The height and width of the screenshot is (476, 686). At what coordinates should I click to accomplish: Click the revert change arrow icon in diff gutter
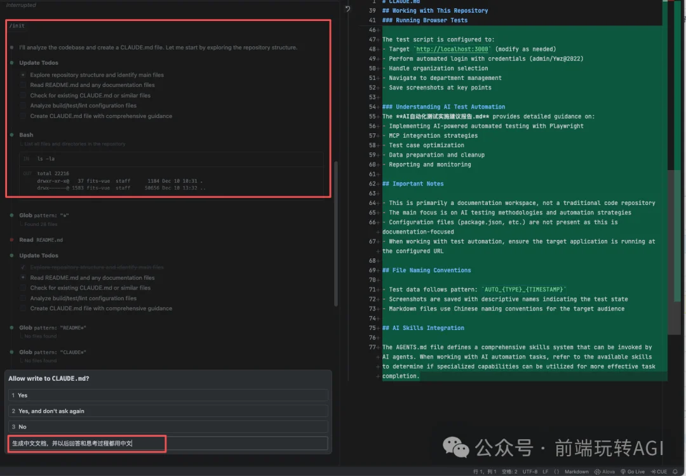pos(347,10)
